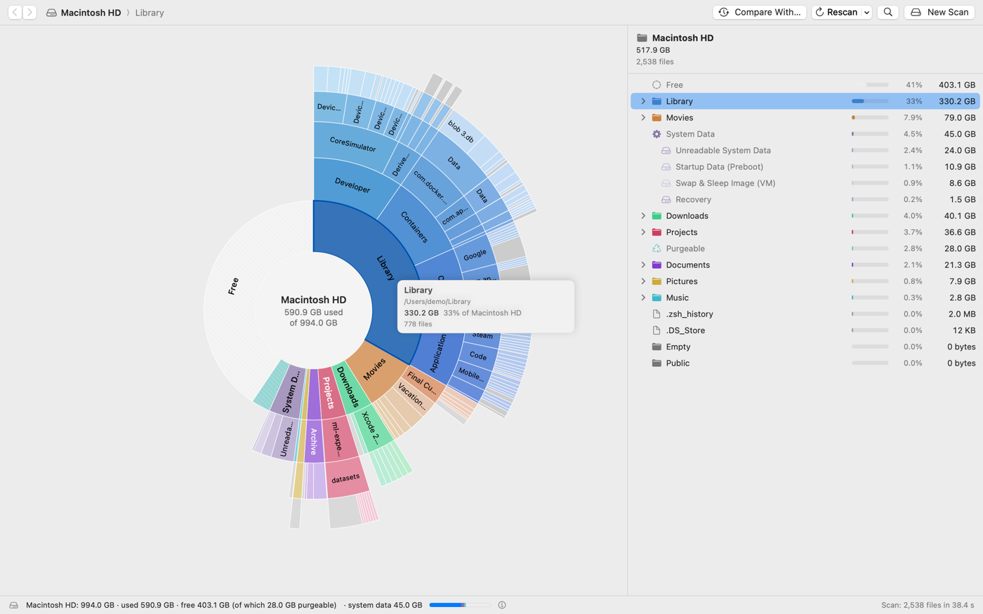Image resolution: width=983 pixels, height=614 pixels.
Task: Click the disk icon in the status bar
Action: 14,605
